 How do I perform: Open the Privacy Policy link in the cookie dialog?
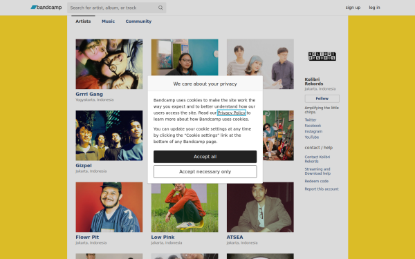pyautogui.click(x=232, y=113)
